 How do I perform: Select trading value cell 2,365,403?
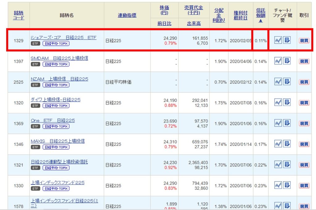click(198, 163)
